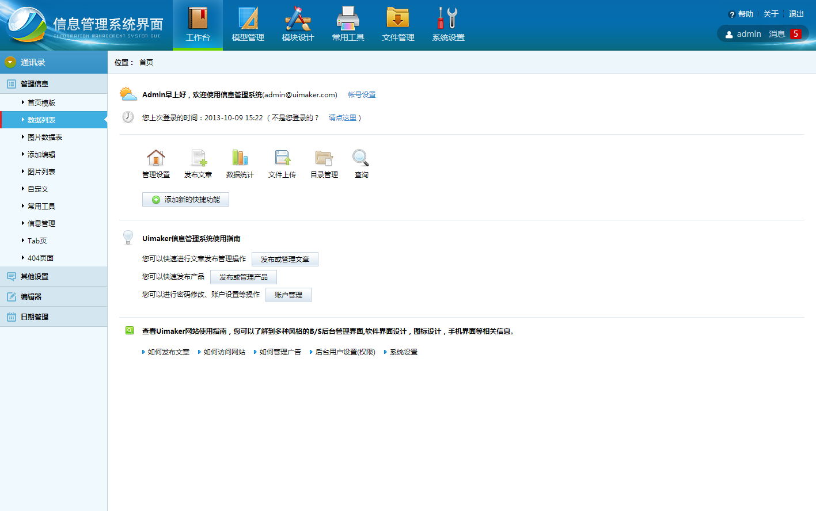Click the 发布或管理文章 button
This screenshot has height=511, width=816.
click(285, 260)
